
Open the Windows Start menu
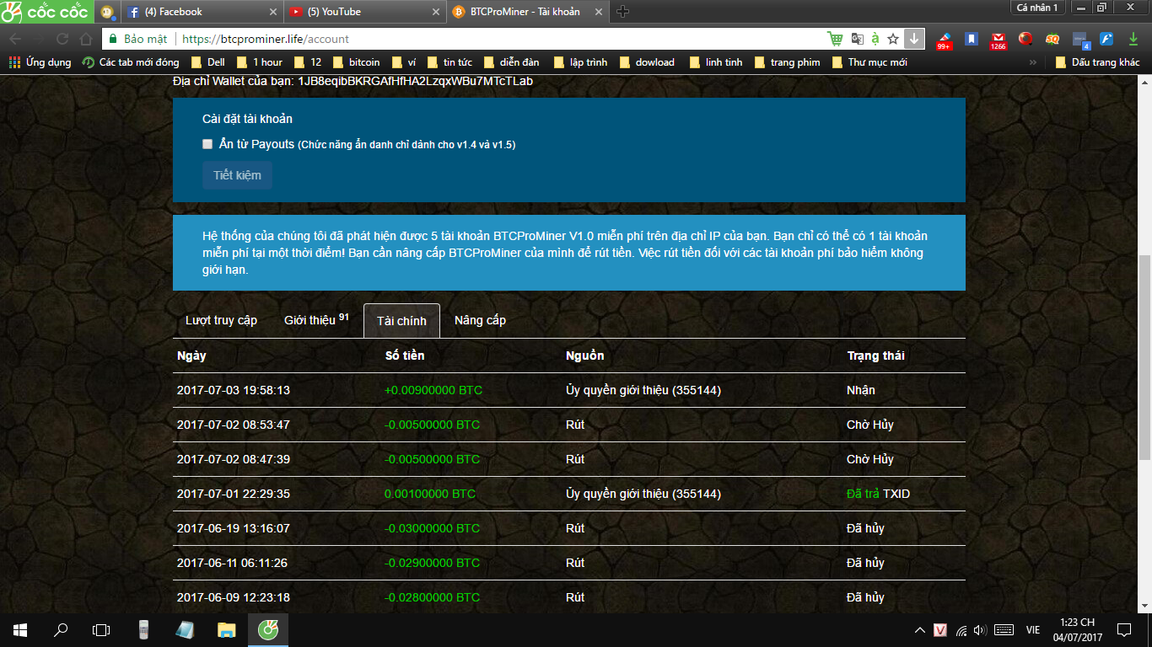pyautogui.click(x=20, y=630)
